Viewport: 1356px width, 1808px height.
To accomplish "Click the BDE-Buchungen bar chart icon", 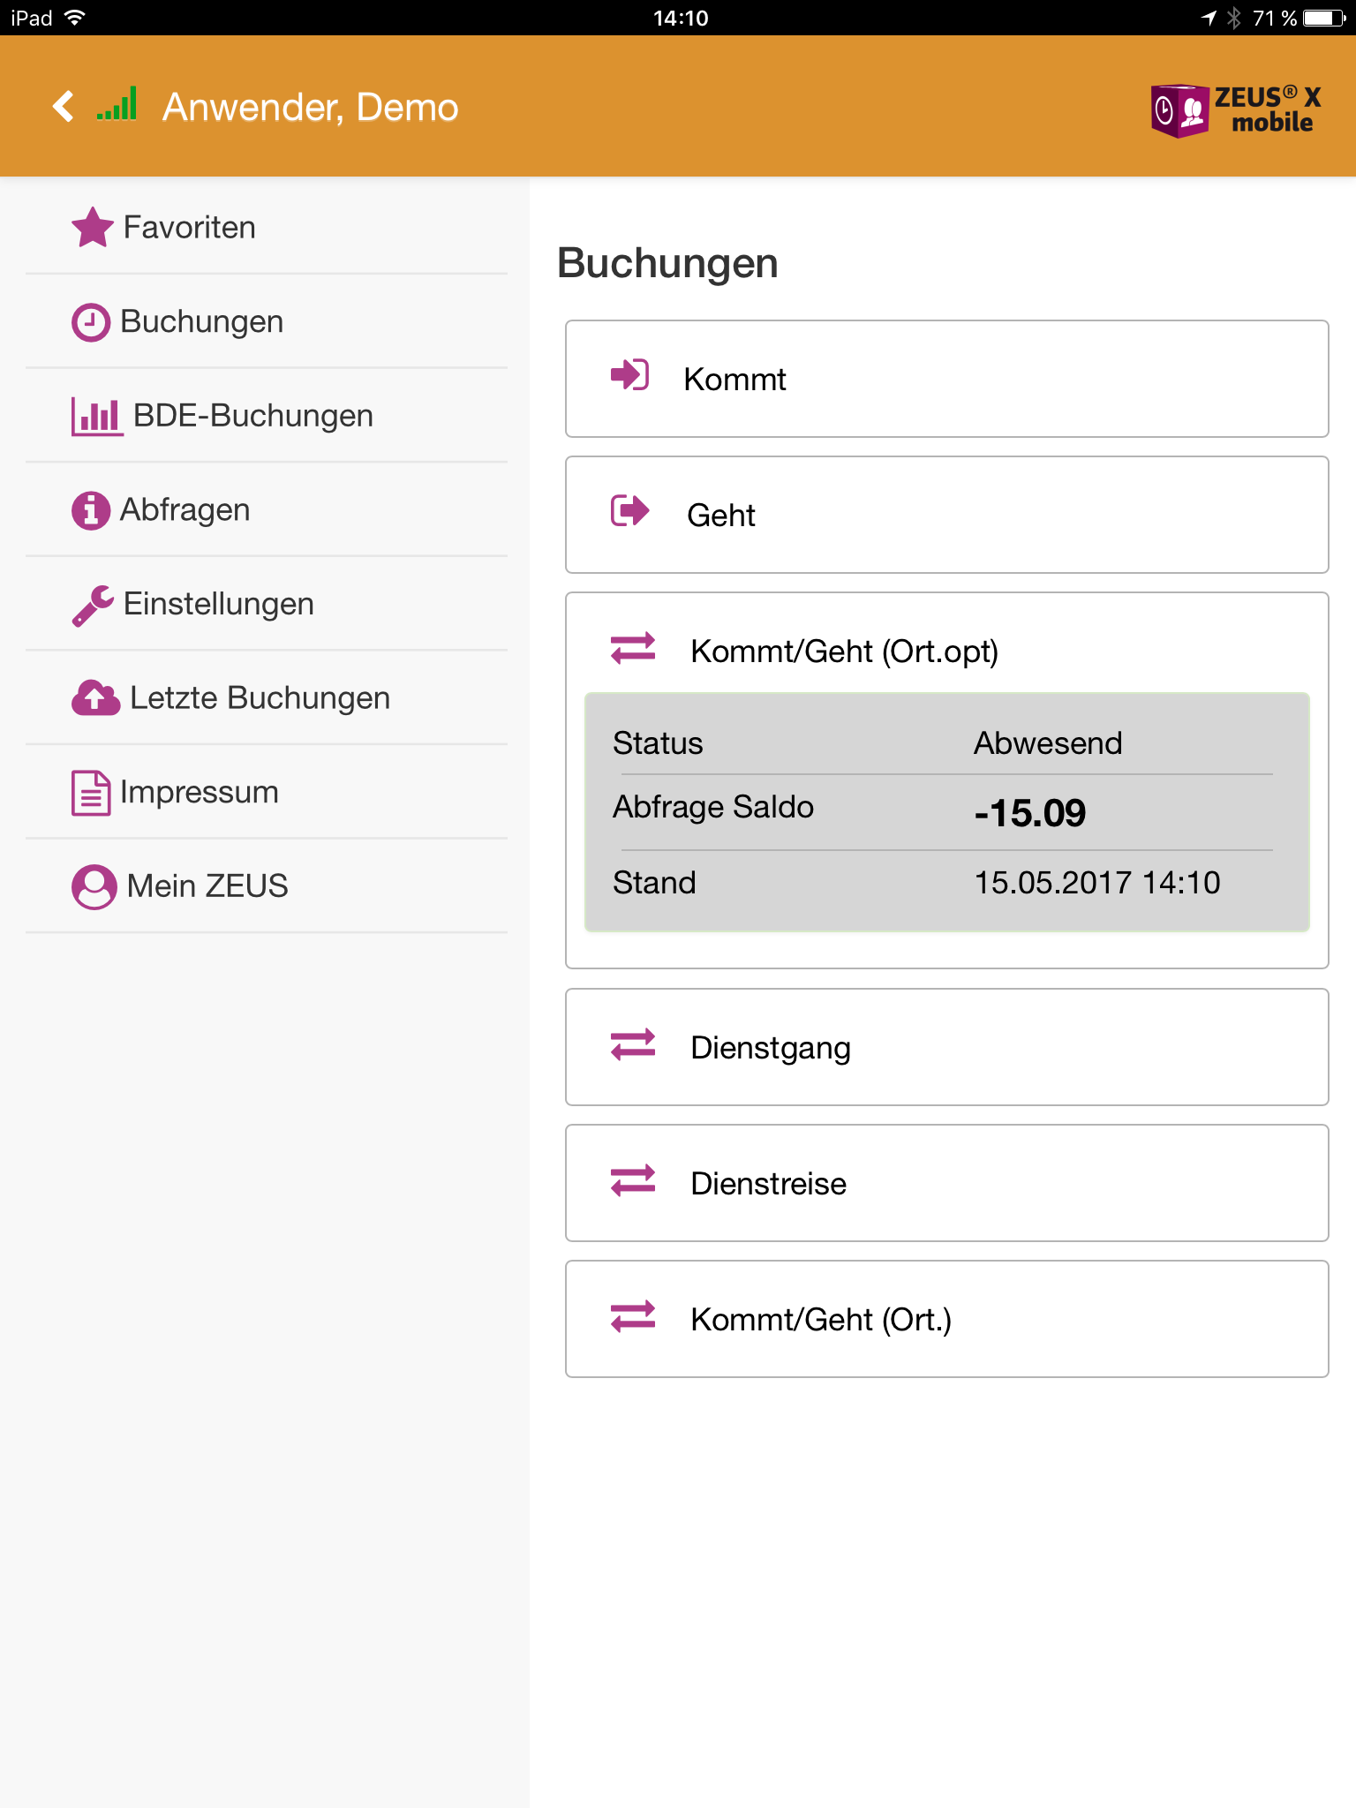I will point(96,415).
